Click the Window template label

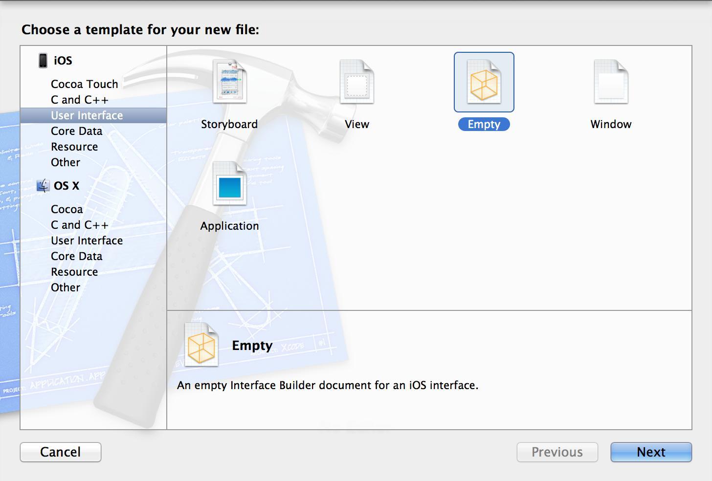click(x=611, y=124)
